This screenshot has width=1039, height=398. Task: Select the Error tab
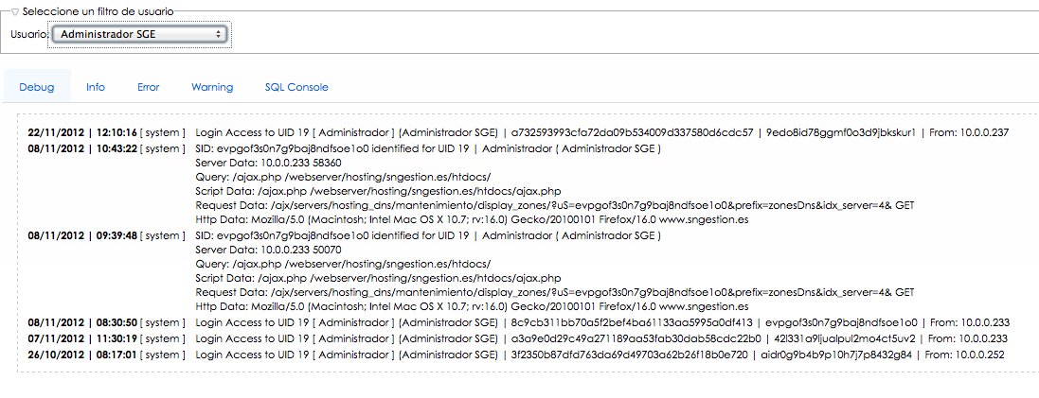[x=149, y=87]
